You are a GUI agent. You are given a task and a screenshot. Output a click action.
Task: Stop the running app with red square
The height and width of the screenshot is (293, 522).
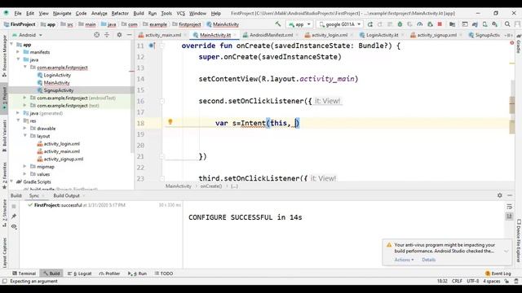point(440,24)
